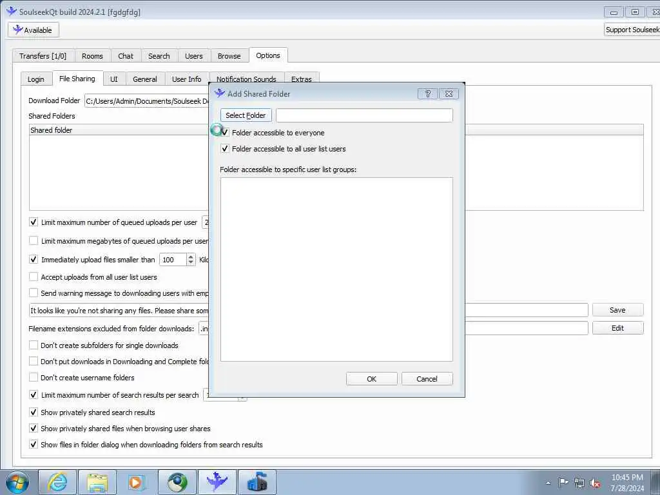Enable Send warning message to downloading users
660x495 pixels.
[34, 293]
